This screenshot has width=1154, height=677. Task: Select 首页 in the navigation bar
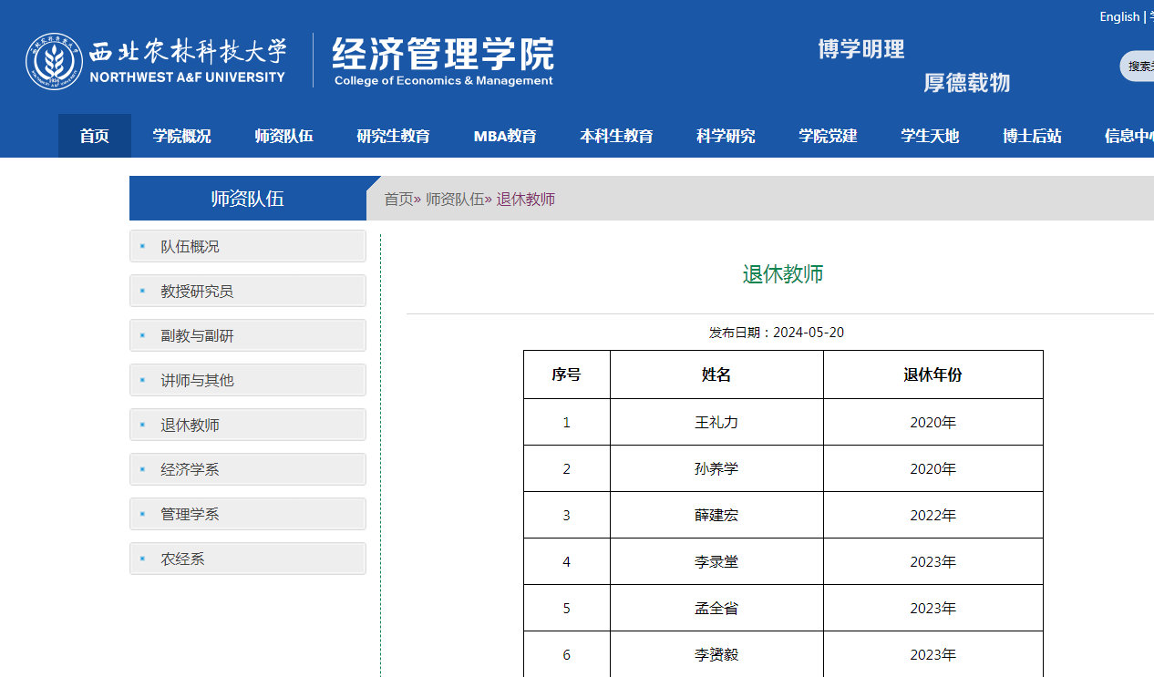[94, 136]
